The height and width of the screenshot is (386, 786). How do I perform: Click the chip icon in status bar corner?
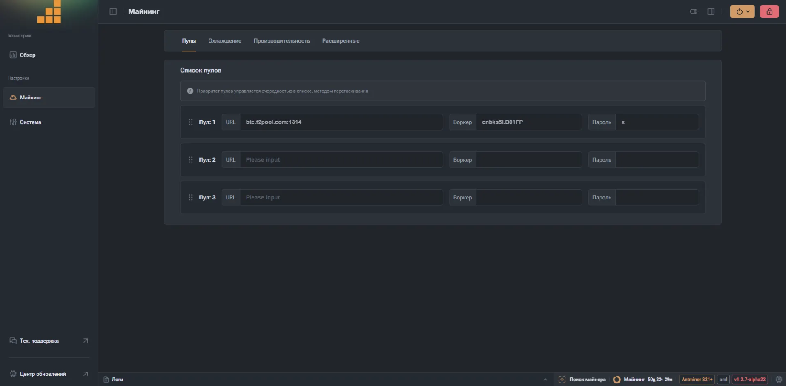click(x=779, y=379)
